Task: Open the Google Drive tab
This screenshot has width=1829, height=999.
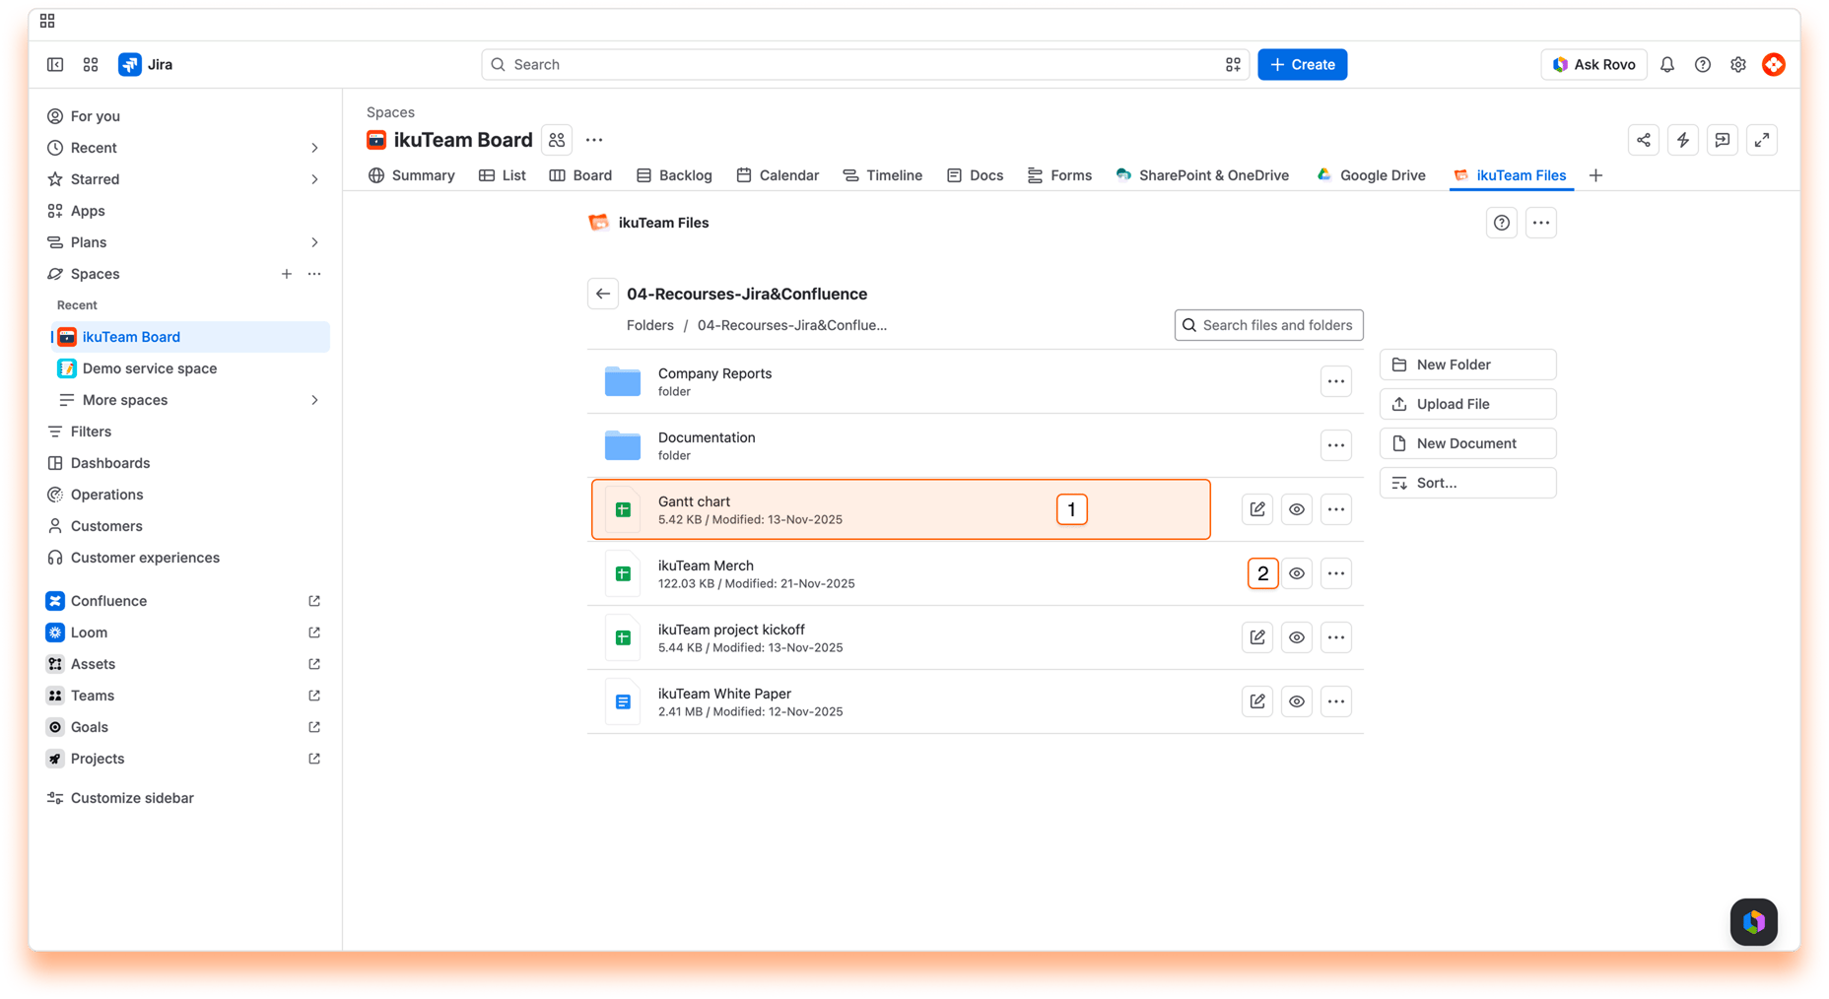Action: [x=1371, y=175]
